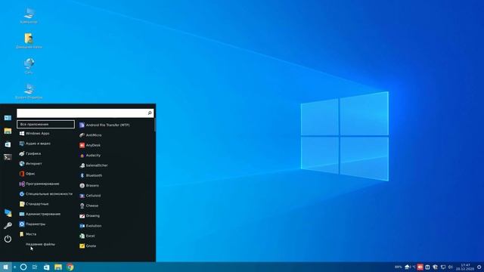This screenshot has height=272, width=484.
Task: Open the clock and date in the tray
Action: click(465, 267)
